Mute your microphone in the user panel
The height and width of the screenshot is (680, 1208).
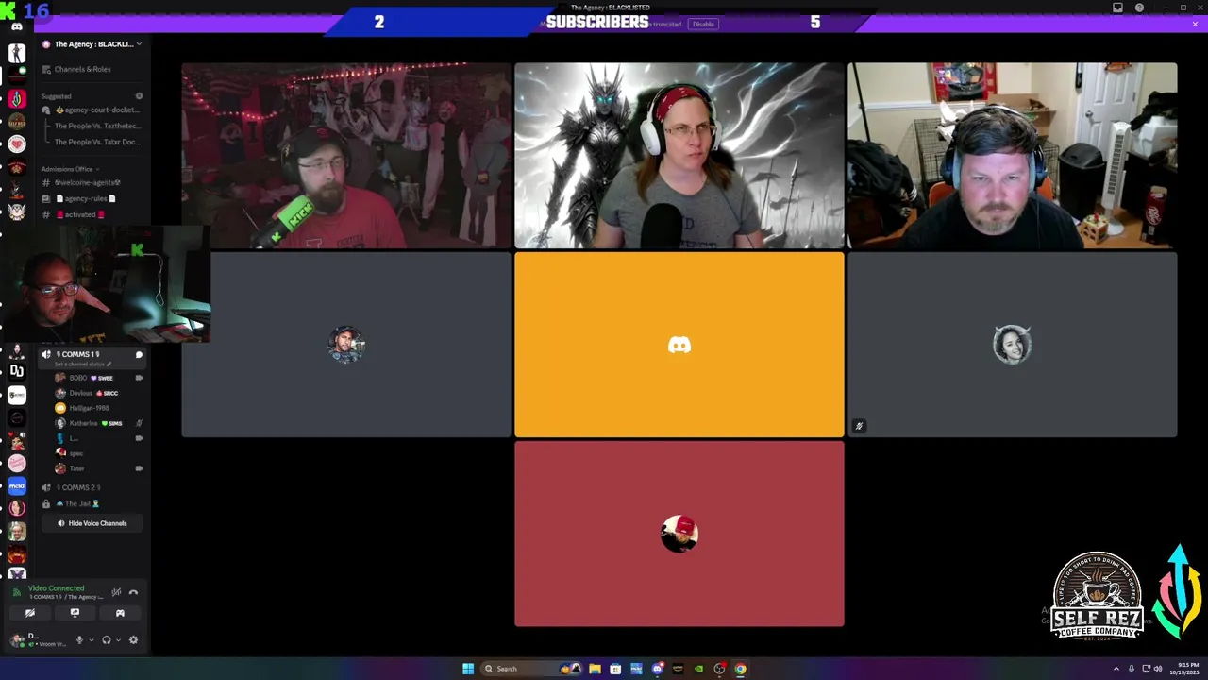(x=79, y=639)
